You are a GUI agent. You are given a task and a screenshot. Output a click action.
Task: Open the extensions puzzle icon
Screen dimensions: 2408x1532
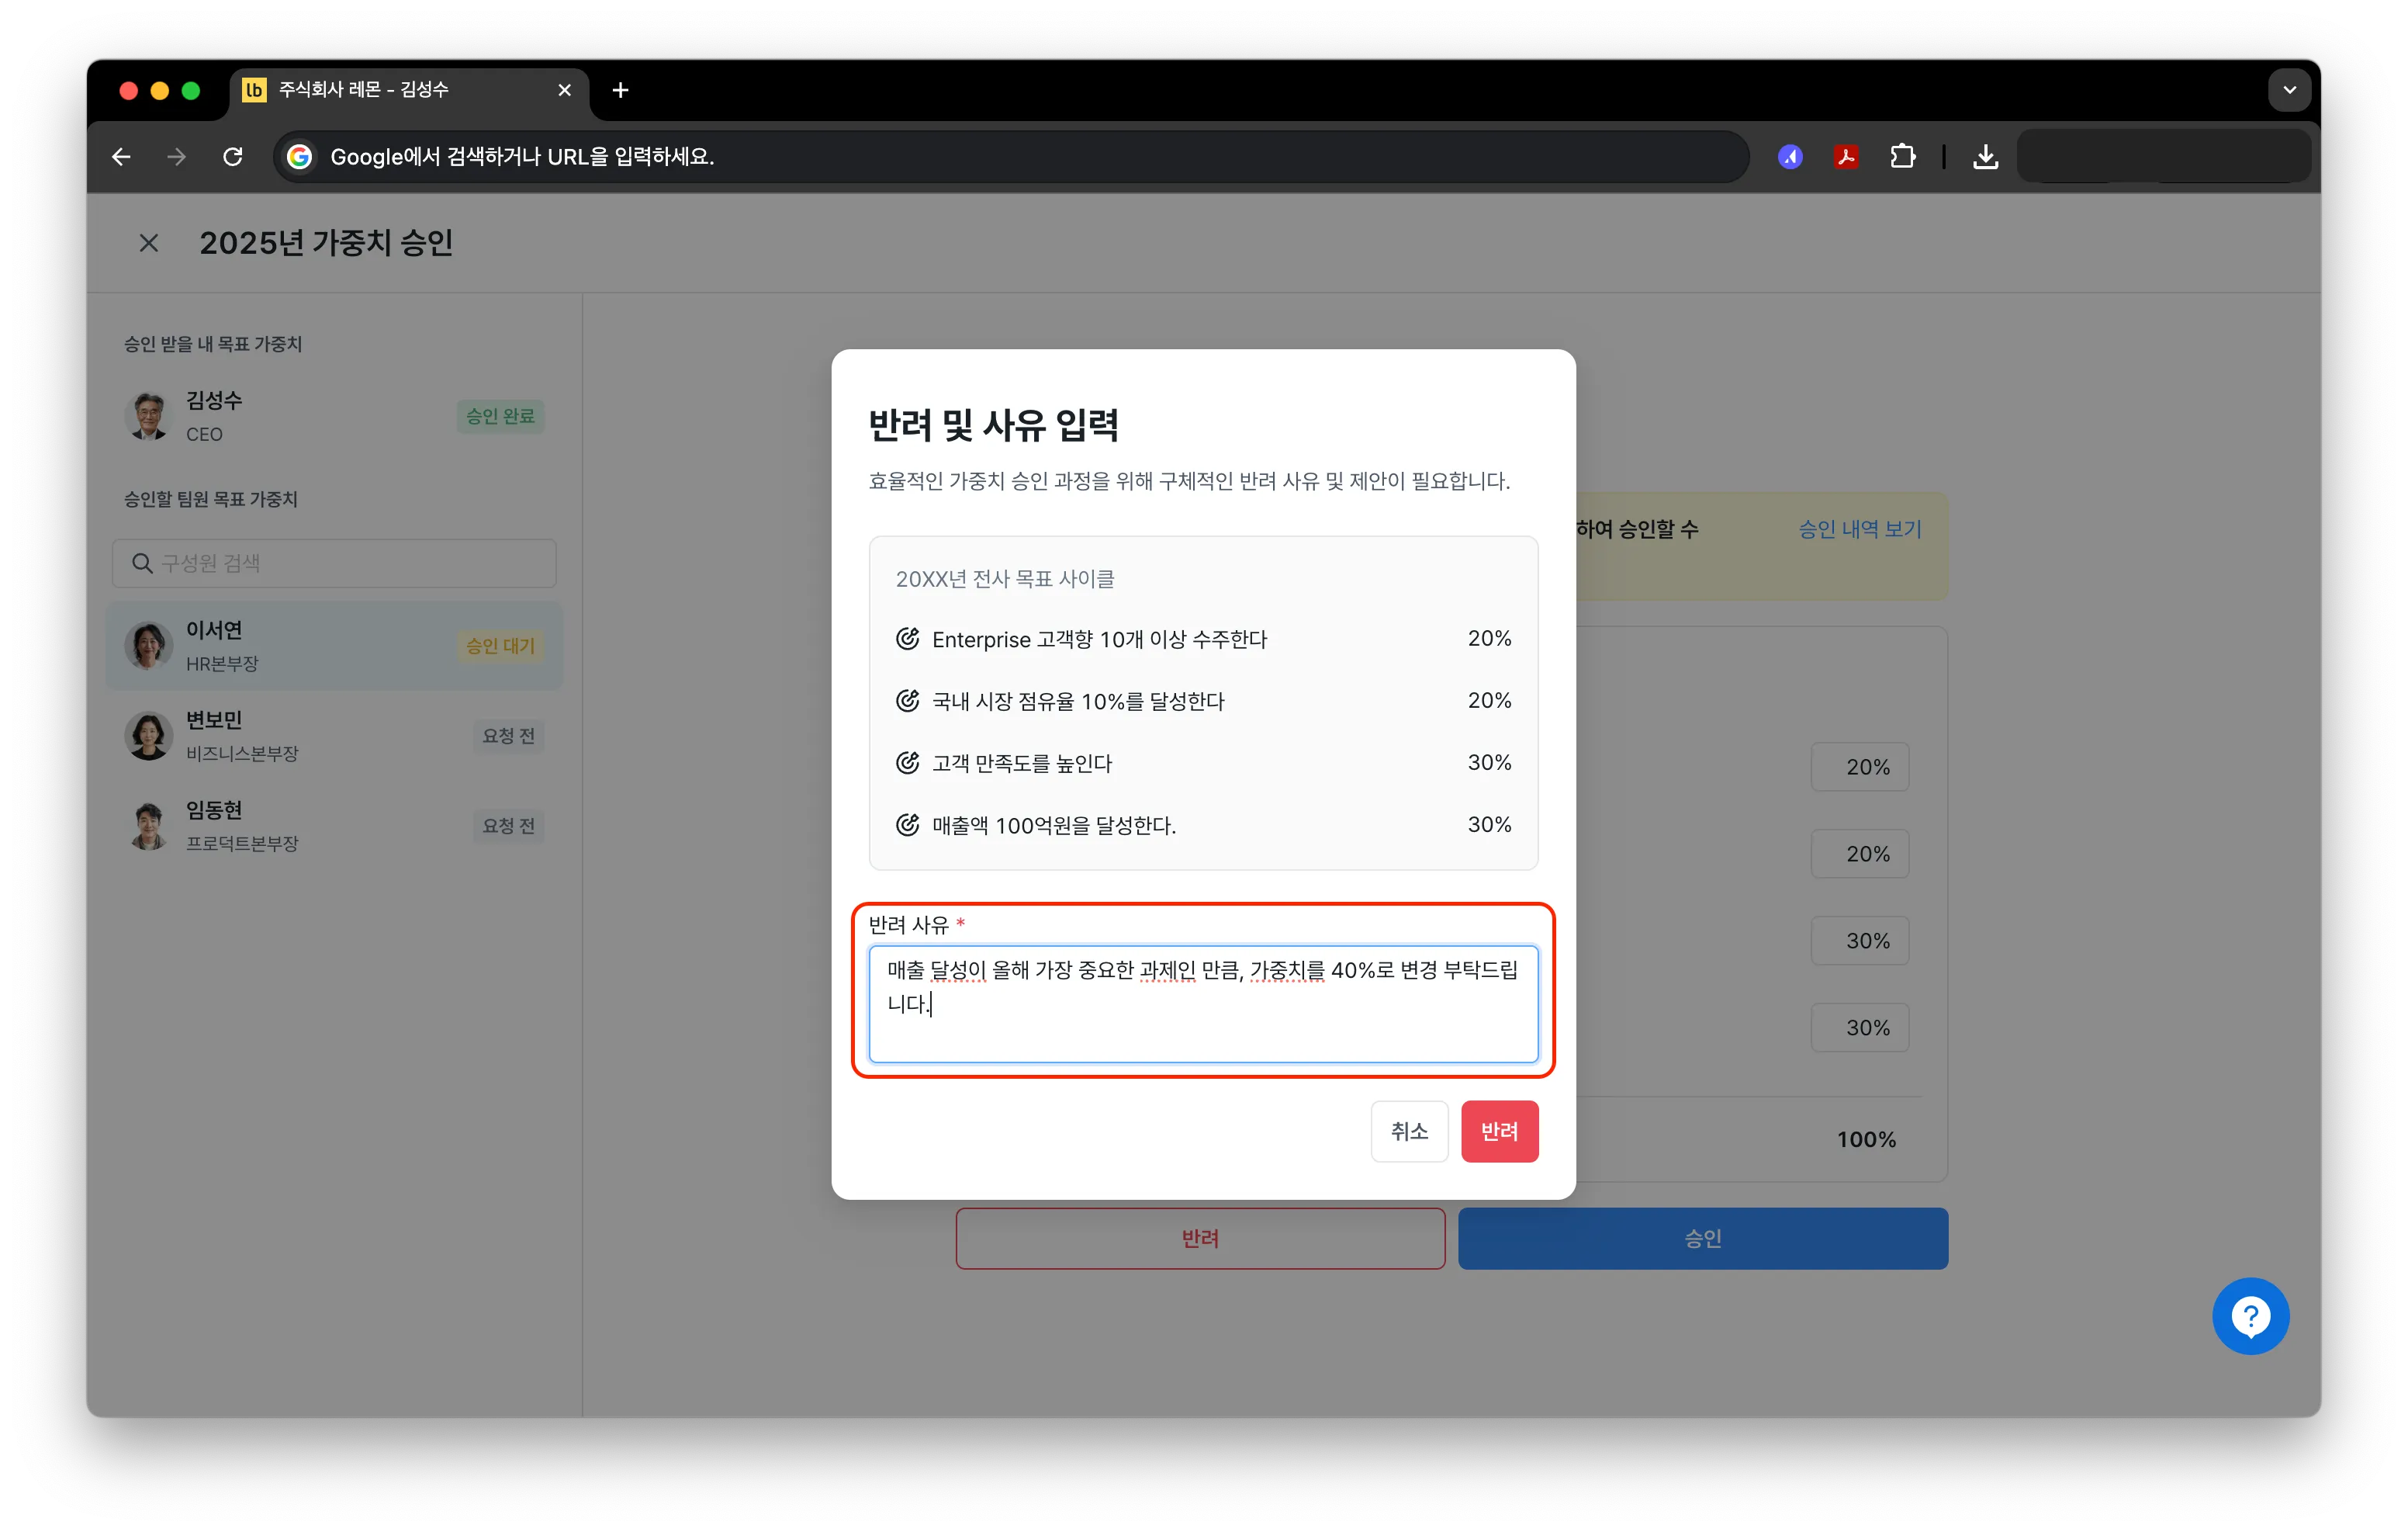tap(1902, 157)
